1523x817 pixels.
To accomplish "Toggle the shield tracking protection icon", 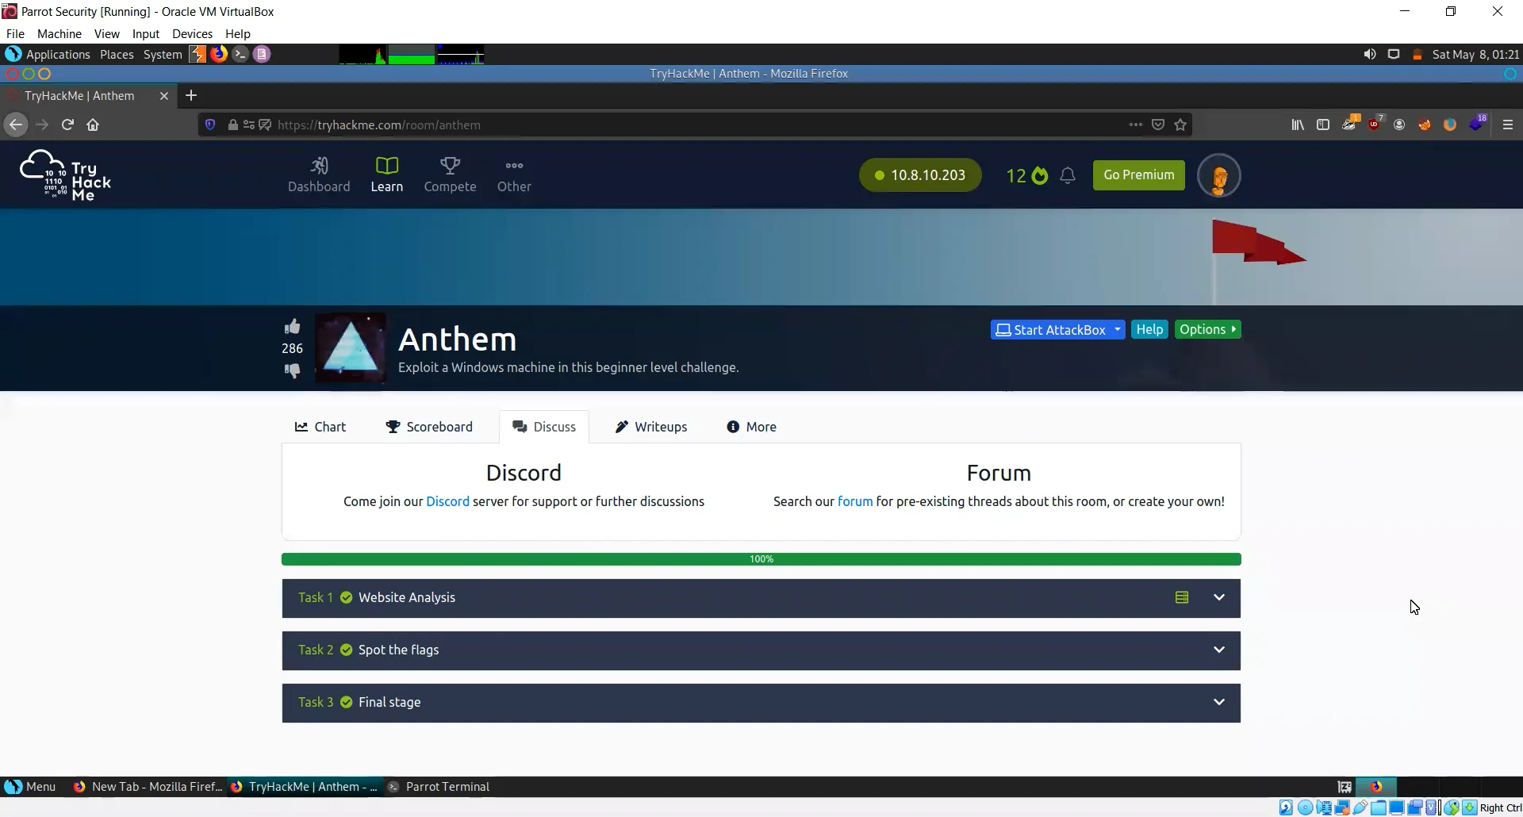I will (x=209, y=125).
